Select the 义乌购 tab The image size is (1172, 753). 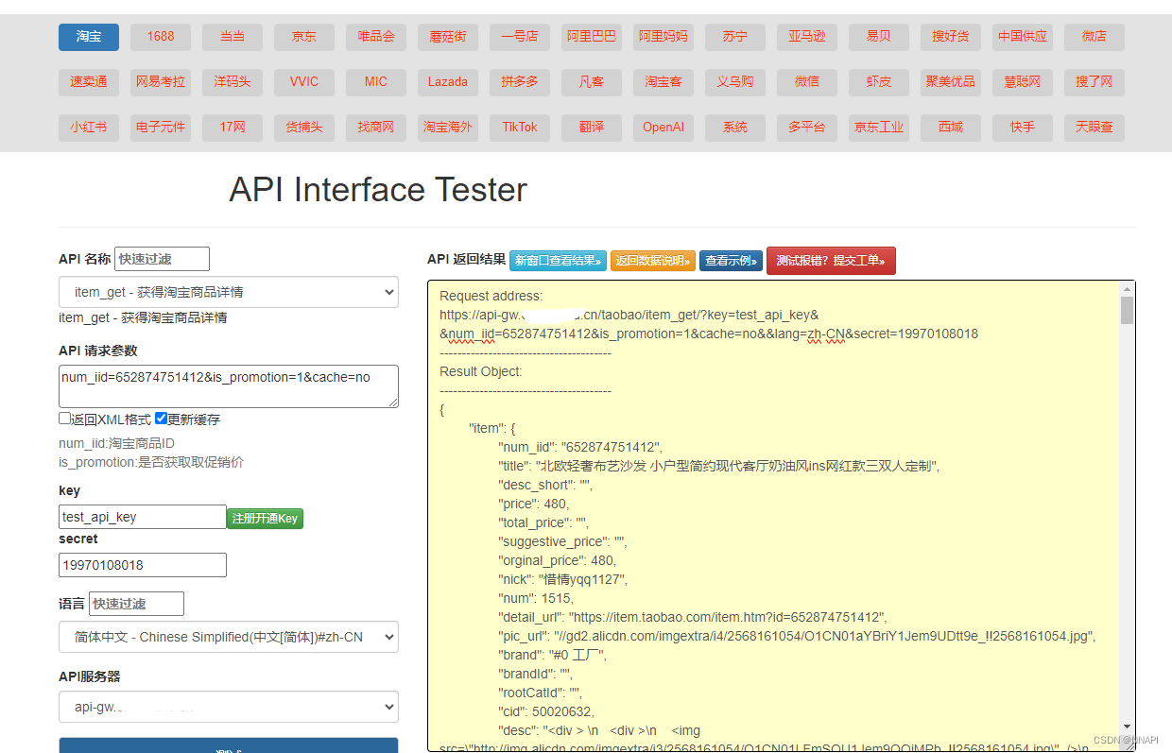[735, 82]
